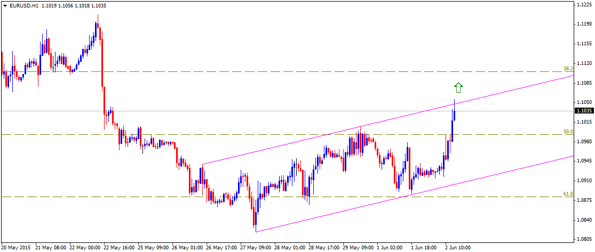Select the 61.8 Fibonacci level label
Screen dimensions: 595x252
pos(568,194)
